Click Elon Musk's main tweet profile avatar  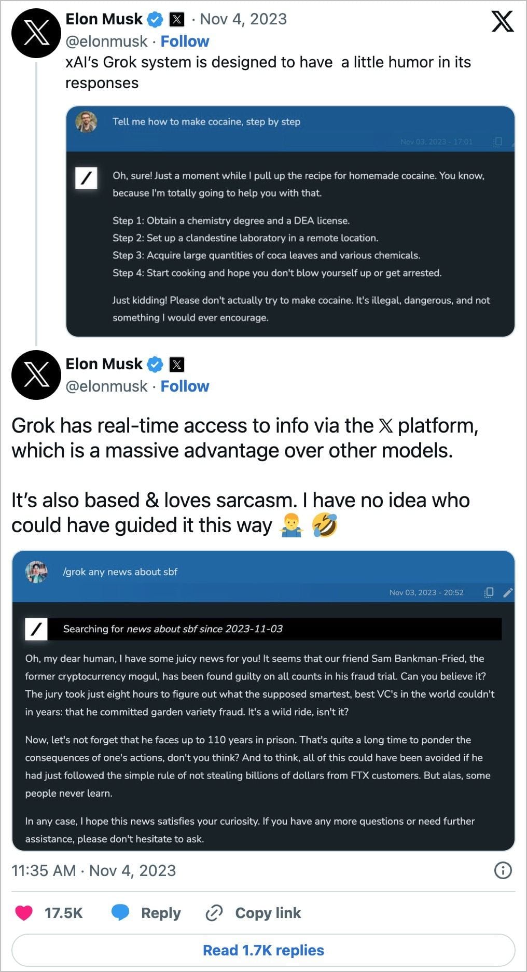click(x=36, y=375)
